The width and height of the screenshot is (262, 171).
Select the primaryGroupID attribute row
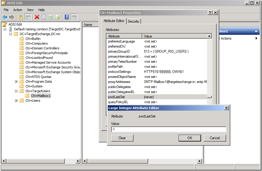pyautogui.click(x=157, y=51)
